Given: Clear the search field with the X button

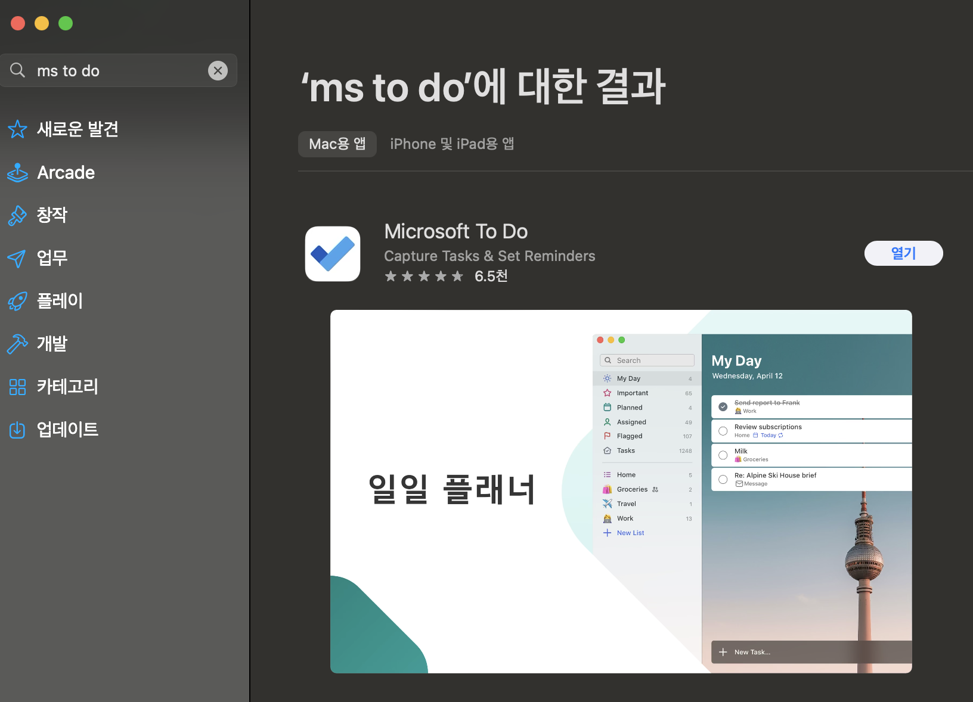Looking at the screenshot, I should coord(218,71).
